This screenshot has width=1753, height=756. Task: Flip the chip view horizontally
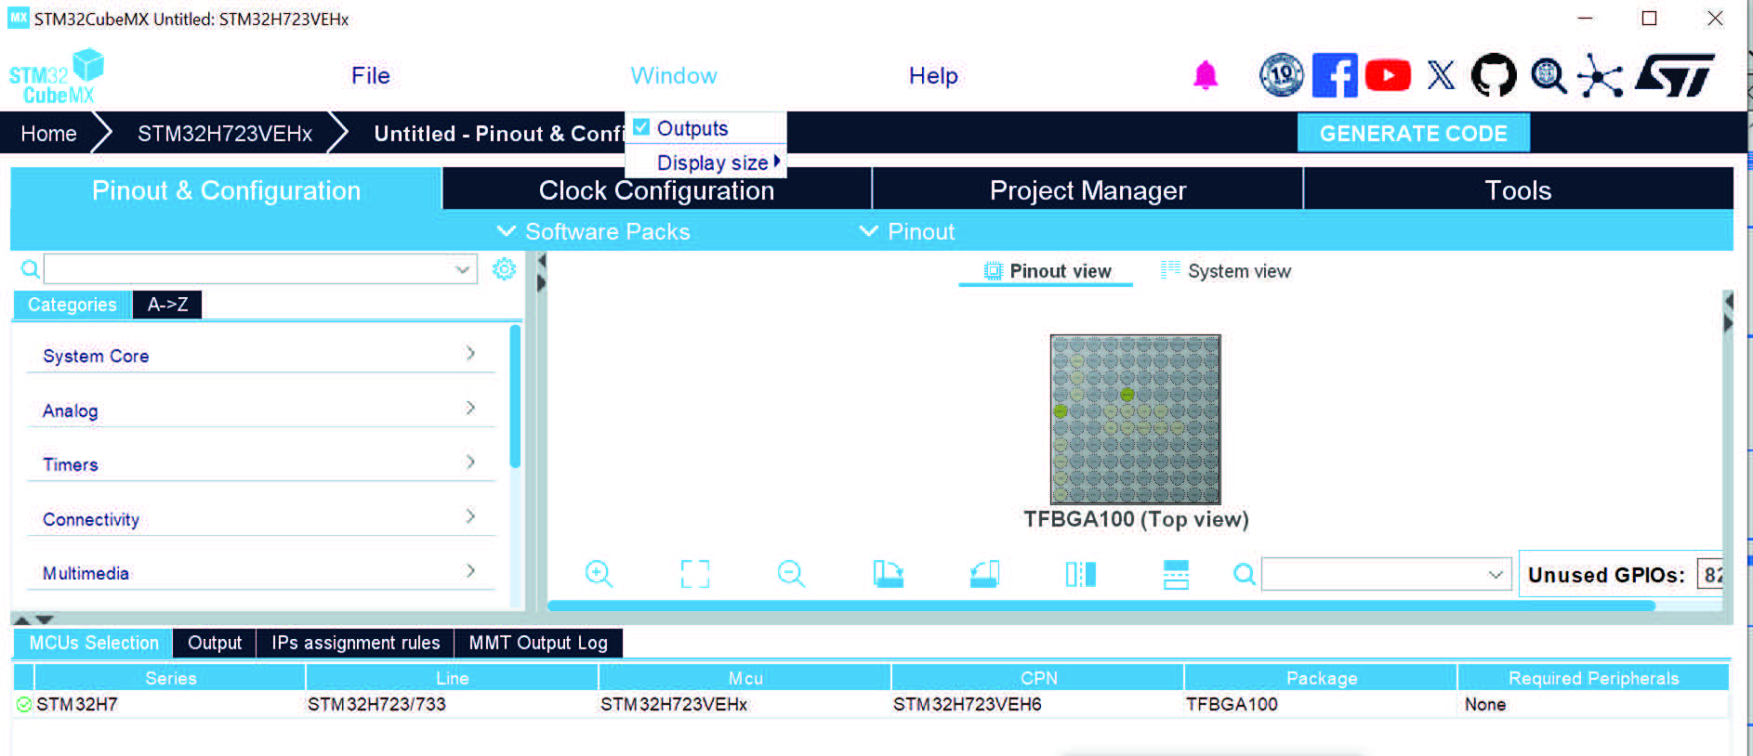pos(1081,574)
